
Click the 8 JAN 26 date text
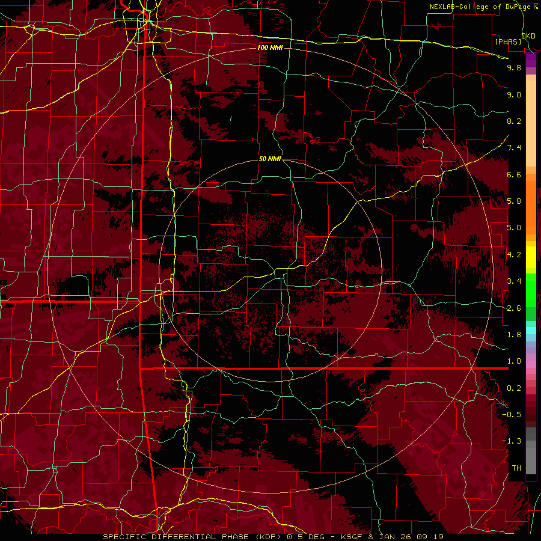(390, 537)
